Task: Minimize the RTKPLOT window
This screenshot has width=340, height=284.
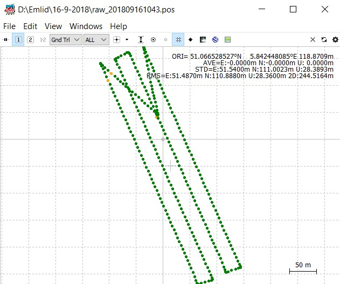Action: 262,9
